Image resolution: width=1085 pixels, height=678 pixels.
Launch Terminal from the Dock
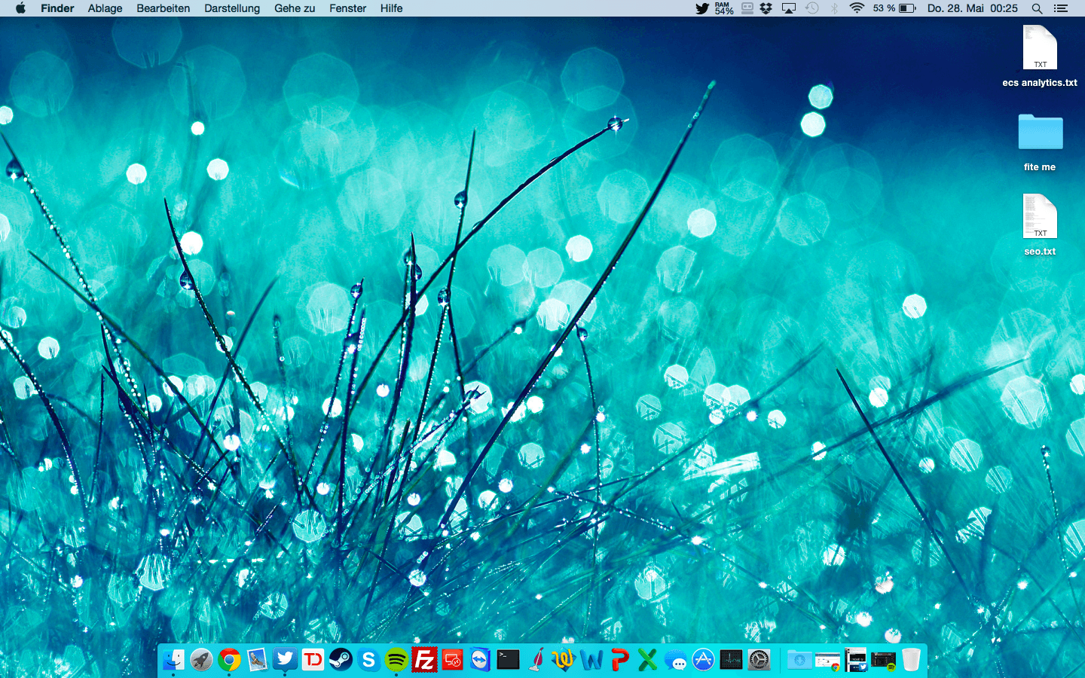(x=508, y=660)
